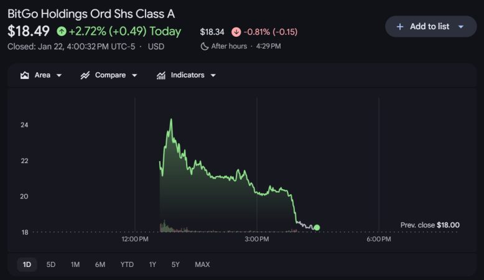Open the Compare dropdown arrow
The width and height of the screenshot is (484, 280).
[134, 75]
